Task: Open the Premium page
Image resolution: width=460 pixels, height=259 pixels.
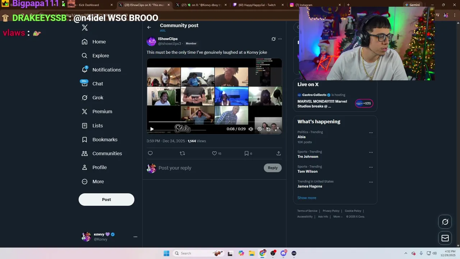Action: coord(97,112)
